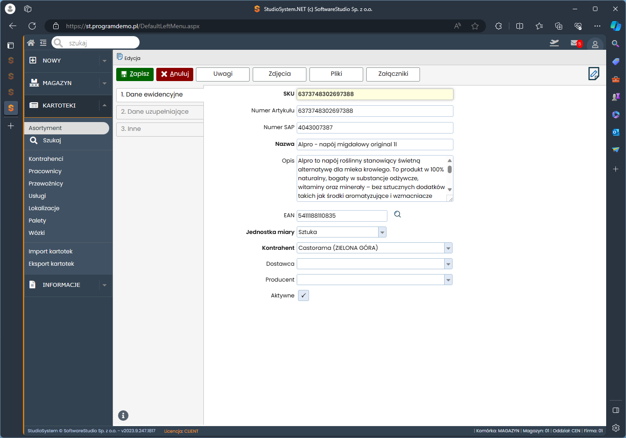Open Eksport kartotek menu item
626x438 pixels.
(x=51, y=264)
